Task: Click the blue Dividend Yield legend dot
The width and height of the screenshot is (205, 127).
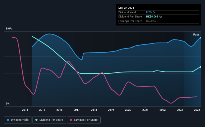Action: 8,120
